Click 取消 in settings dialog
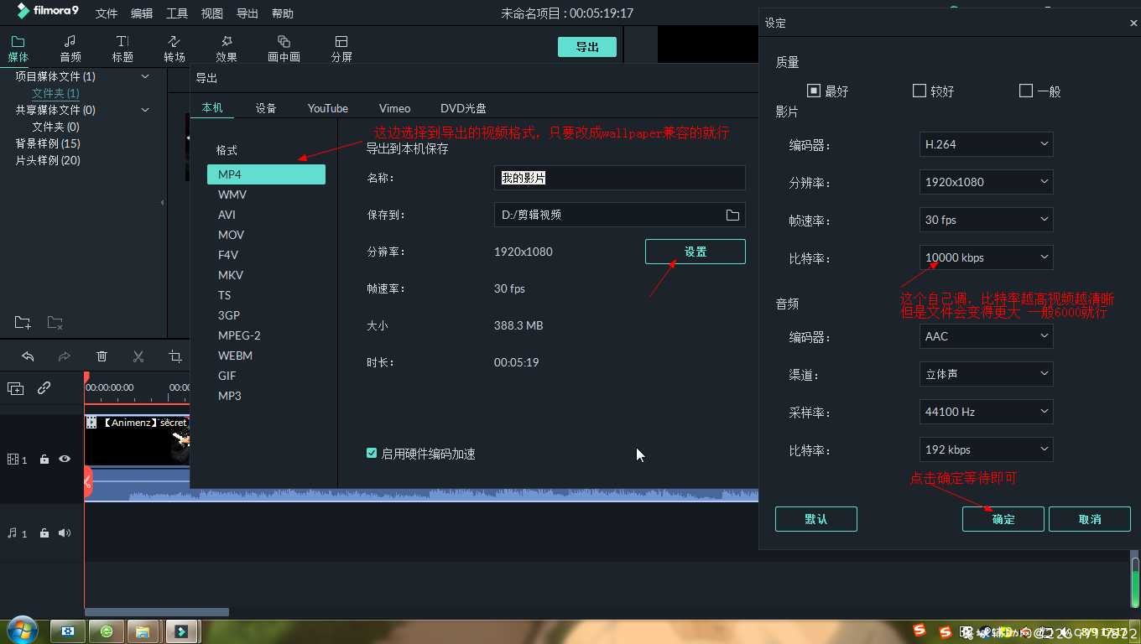Image resolution: width=1141 pixels, height=644 pixels. point(1090,519)
